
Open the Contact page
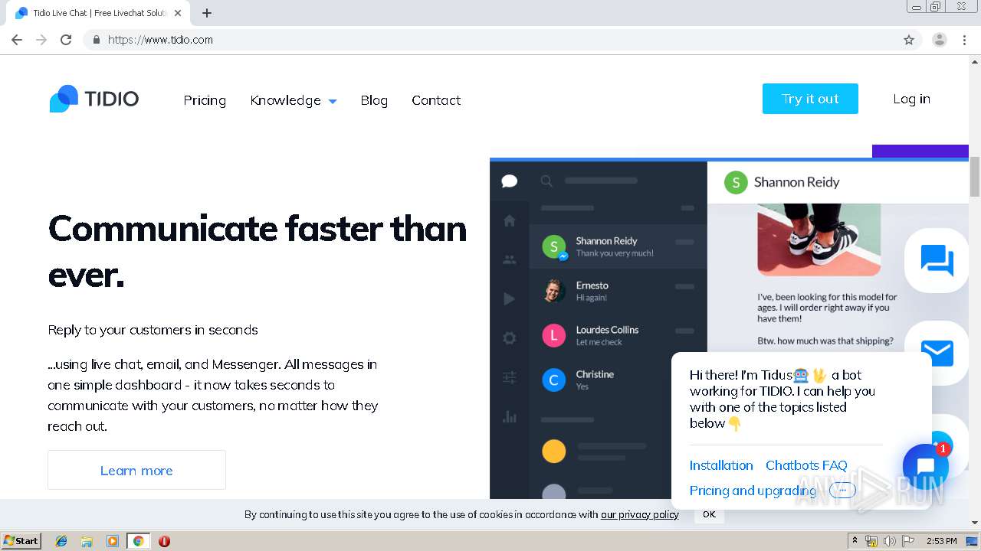[436, 100]
